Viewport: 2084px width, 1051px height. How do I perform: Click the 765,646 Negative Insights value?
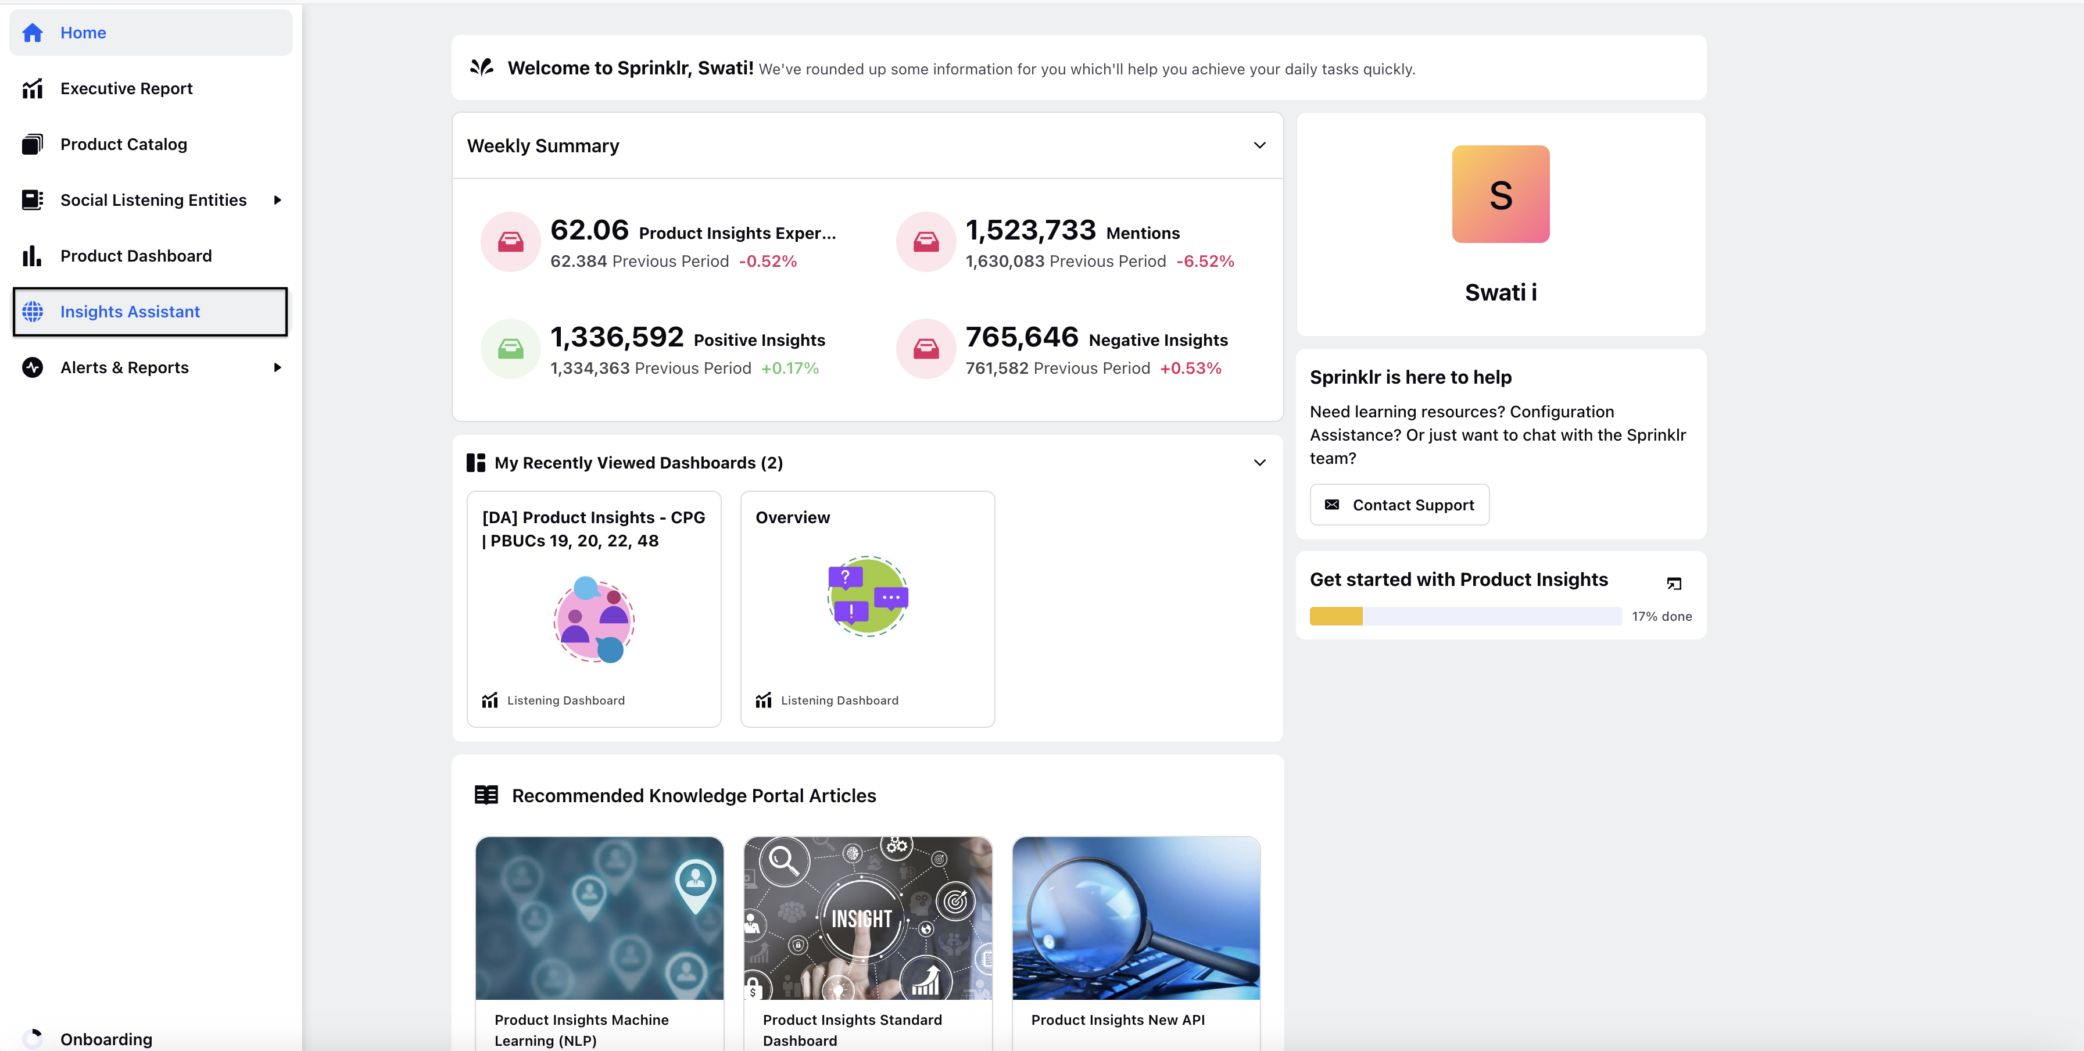click(1022, 337)
